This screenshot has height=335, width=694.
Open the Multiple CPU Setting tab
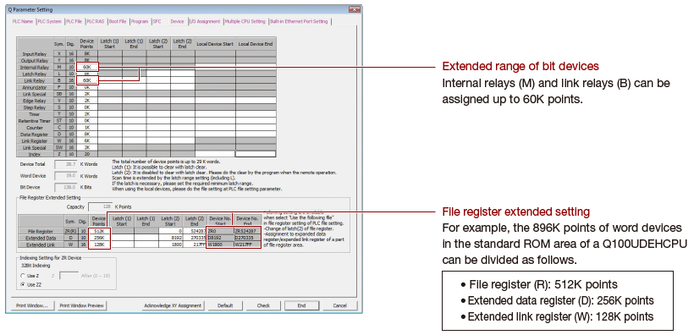pos(245,22)
